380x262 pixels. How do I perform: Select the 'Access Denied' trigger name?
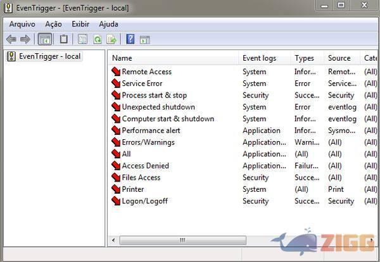146,166
